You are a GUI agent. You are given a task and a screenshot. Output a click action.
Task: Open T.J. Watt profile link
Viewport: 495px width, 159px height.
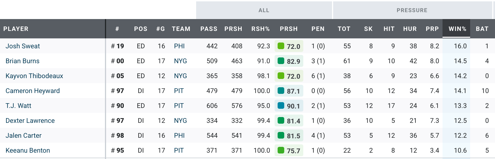click(x=18, y=106)
